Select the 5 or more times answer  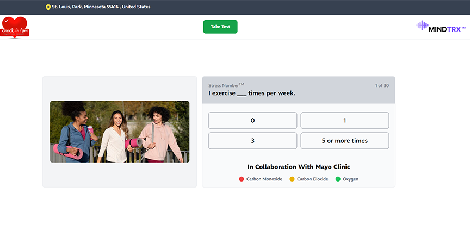pyautogui.click(x=344, y=141)
